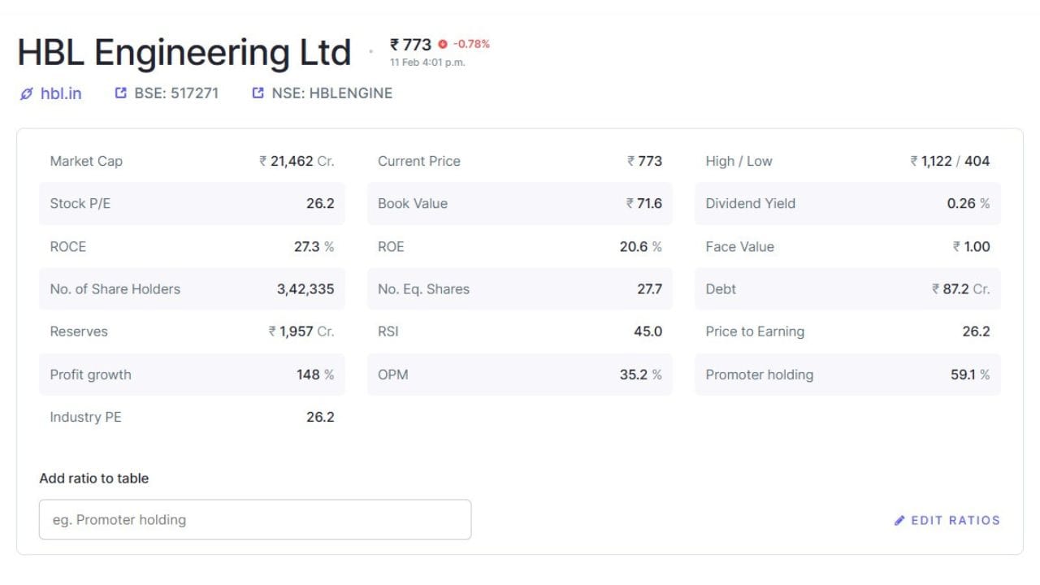The width and height of the screenshot is (1040, 585).
Task: Open the NSE: HBLENGINE listing link
Action: [331, 93]
